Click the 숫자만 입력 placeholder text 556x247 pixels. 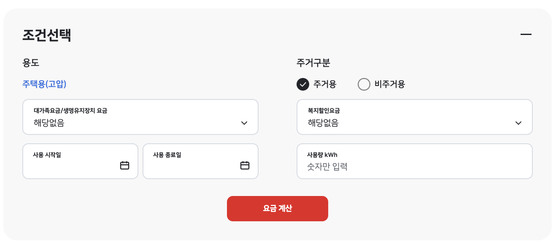327,166
